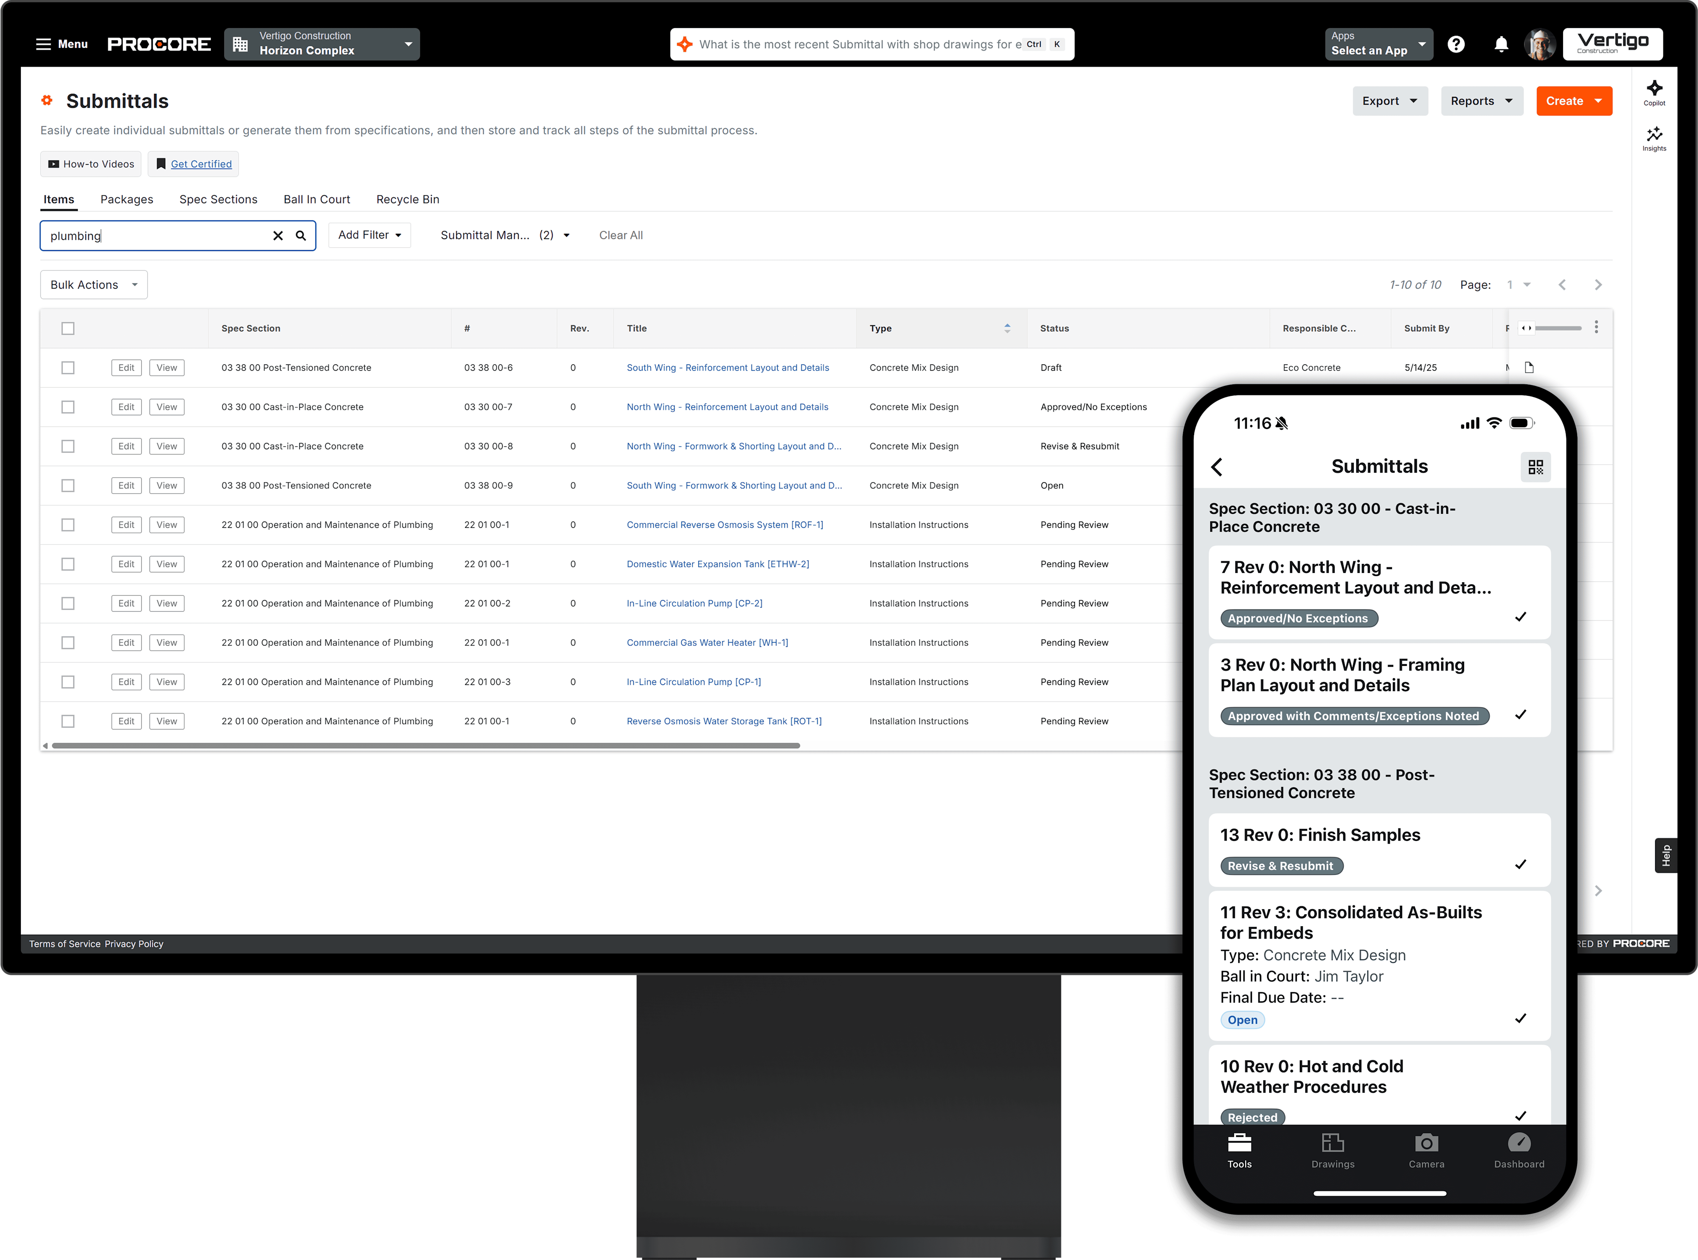Viewport: 1698px width, 1260px height.
Task: Tap the QR code icon on phone
Action: [1535, 467]
